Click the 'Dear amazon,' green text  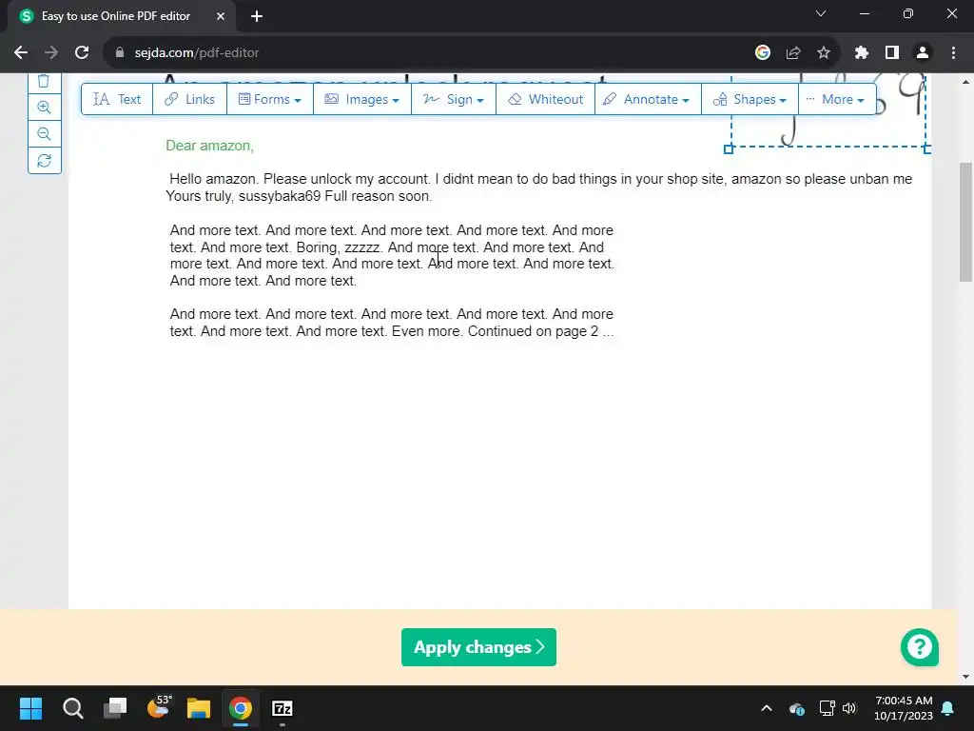[x=209, y=146]
